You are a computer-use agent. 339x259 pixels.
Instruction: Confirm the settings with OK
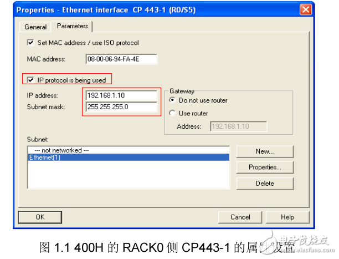(40, 217)
